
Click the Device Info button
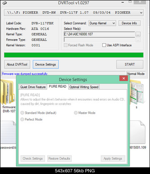(129, 23)
